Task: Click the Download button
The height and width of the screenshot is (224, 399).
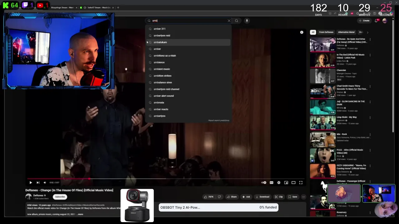Action: click(x=262, y=197)
